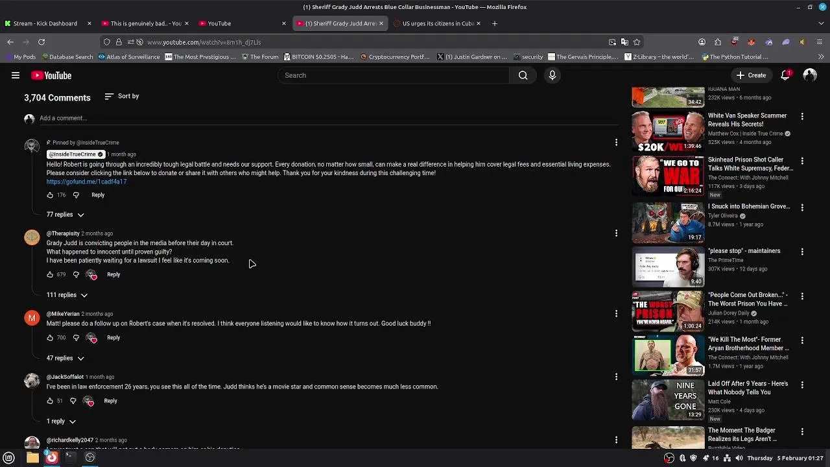Like the pinned InsideTrueCrime comment

(x=50, y=195)
